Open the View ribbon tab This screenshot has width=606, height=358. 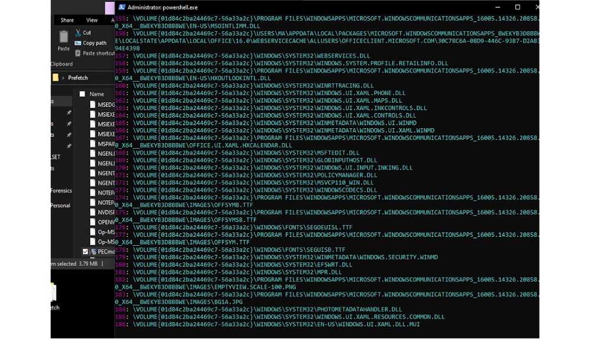pos(92,20)
